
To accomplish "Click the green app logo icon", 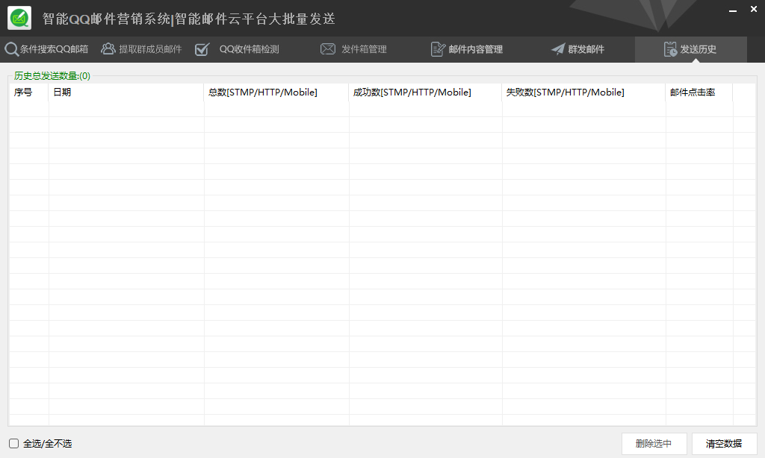I will click(x=19, y=18).
